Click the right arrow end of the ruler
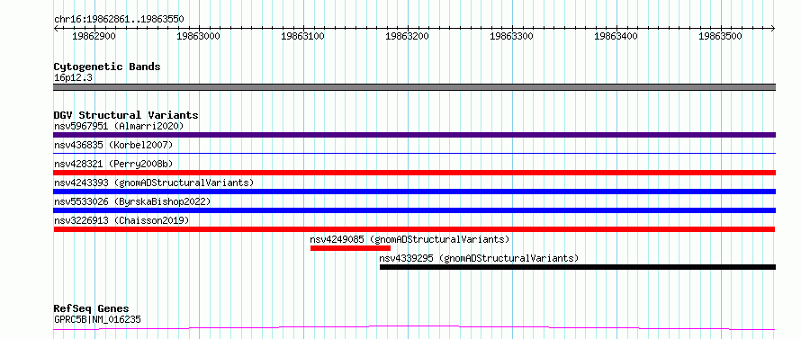801x339 pixels. [773, 28]
